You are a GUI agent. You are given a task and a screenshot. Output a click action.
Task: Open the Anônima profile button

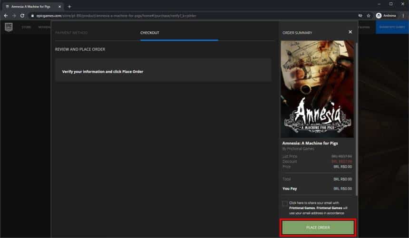[x=386, y=16]
